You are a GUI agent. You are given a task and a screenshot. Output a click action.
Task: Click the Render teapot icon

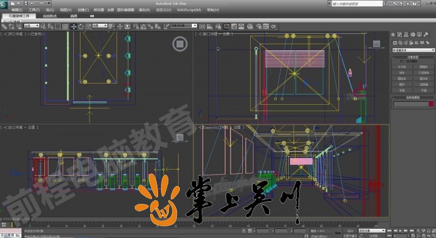pyautogui.click(x=273, y=27)
